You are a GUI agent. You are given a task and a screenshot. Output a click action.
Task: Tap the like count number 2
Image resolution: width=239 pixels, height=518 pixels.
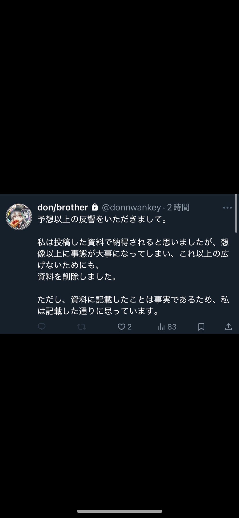129,327
